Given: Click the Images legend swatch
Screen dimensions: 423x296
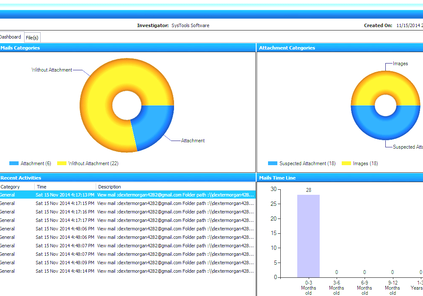Looking at the screenshot, I should (346, 163).
